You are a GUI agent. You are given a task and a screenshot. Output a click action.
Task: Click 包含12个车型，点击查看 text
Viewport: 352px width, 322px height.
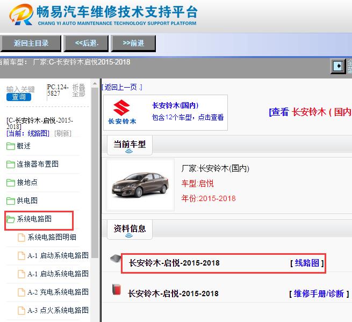(188, 117)
